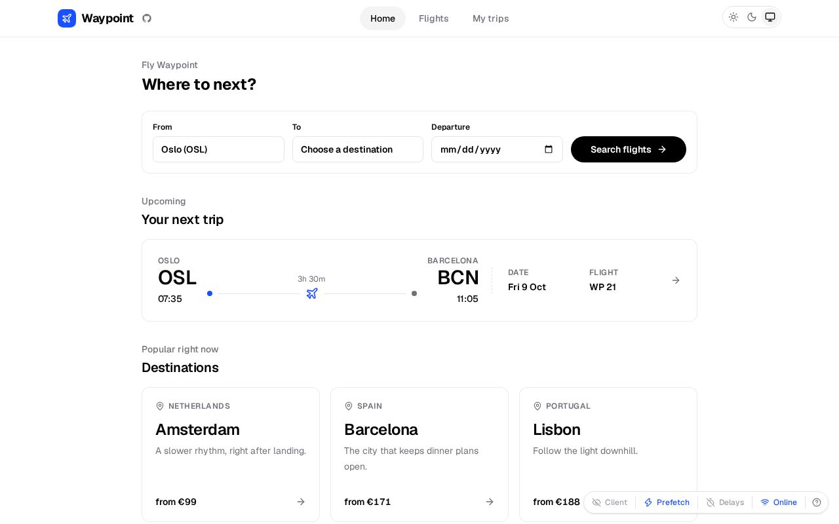This screenshot has width=839, height=524.
Task: Click the Departure date input field
Action: coord(497,149)
